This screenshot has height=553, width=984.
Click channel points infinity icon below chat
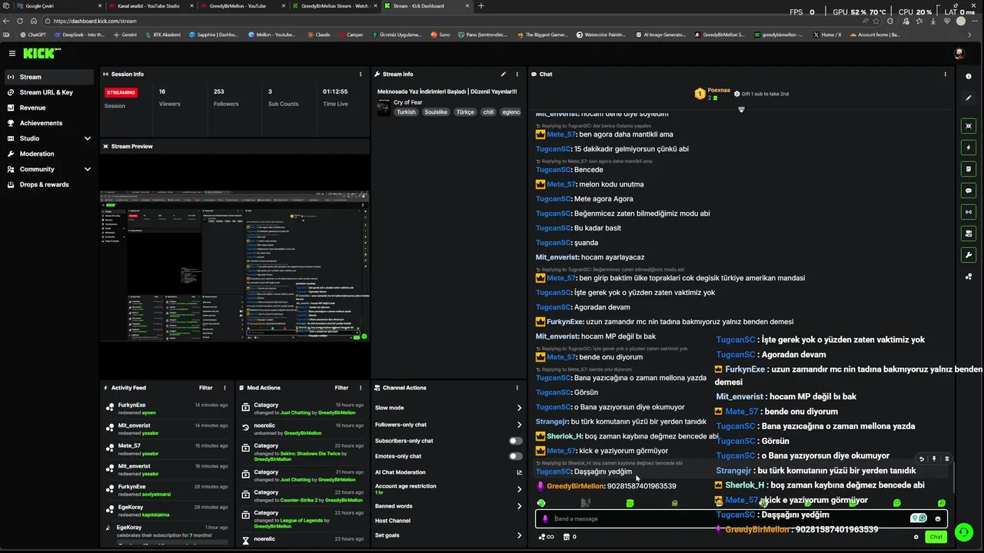[547, 537]
